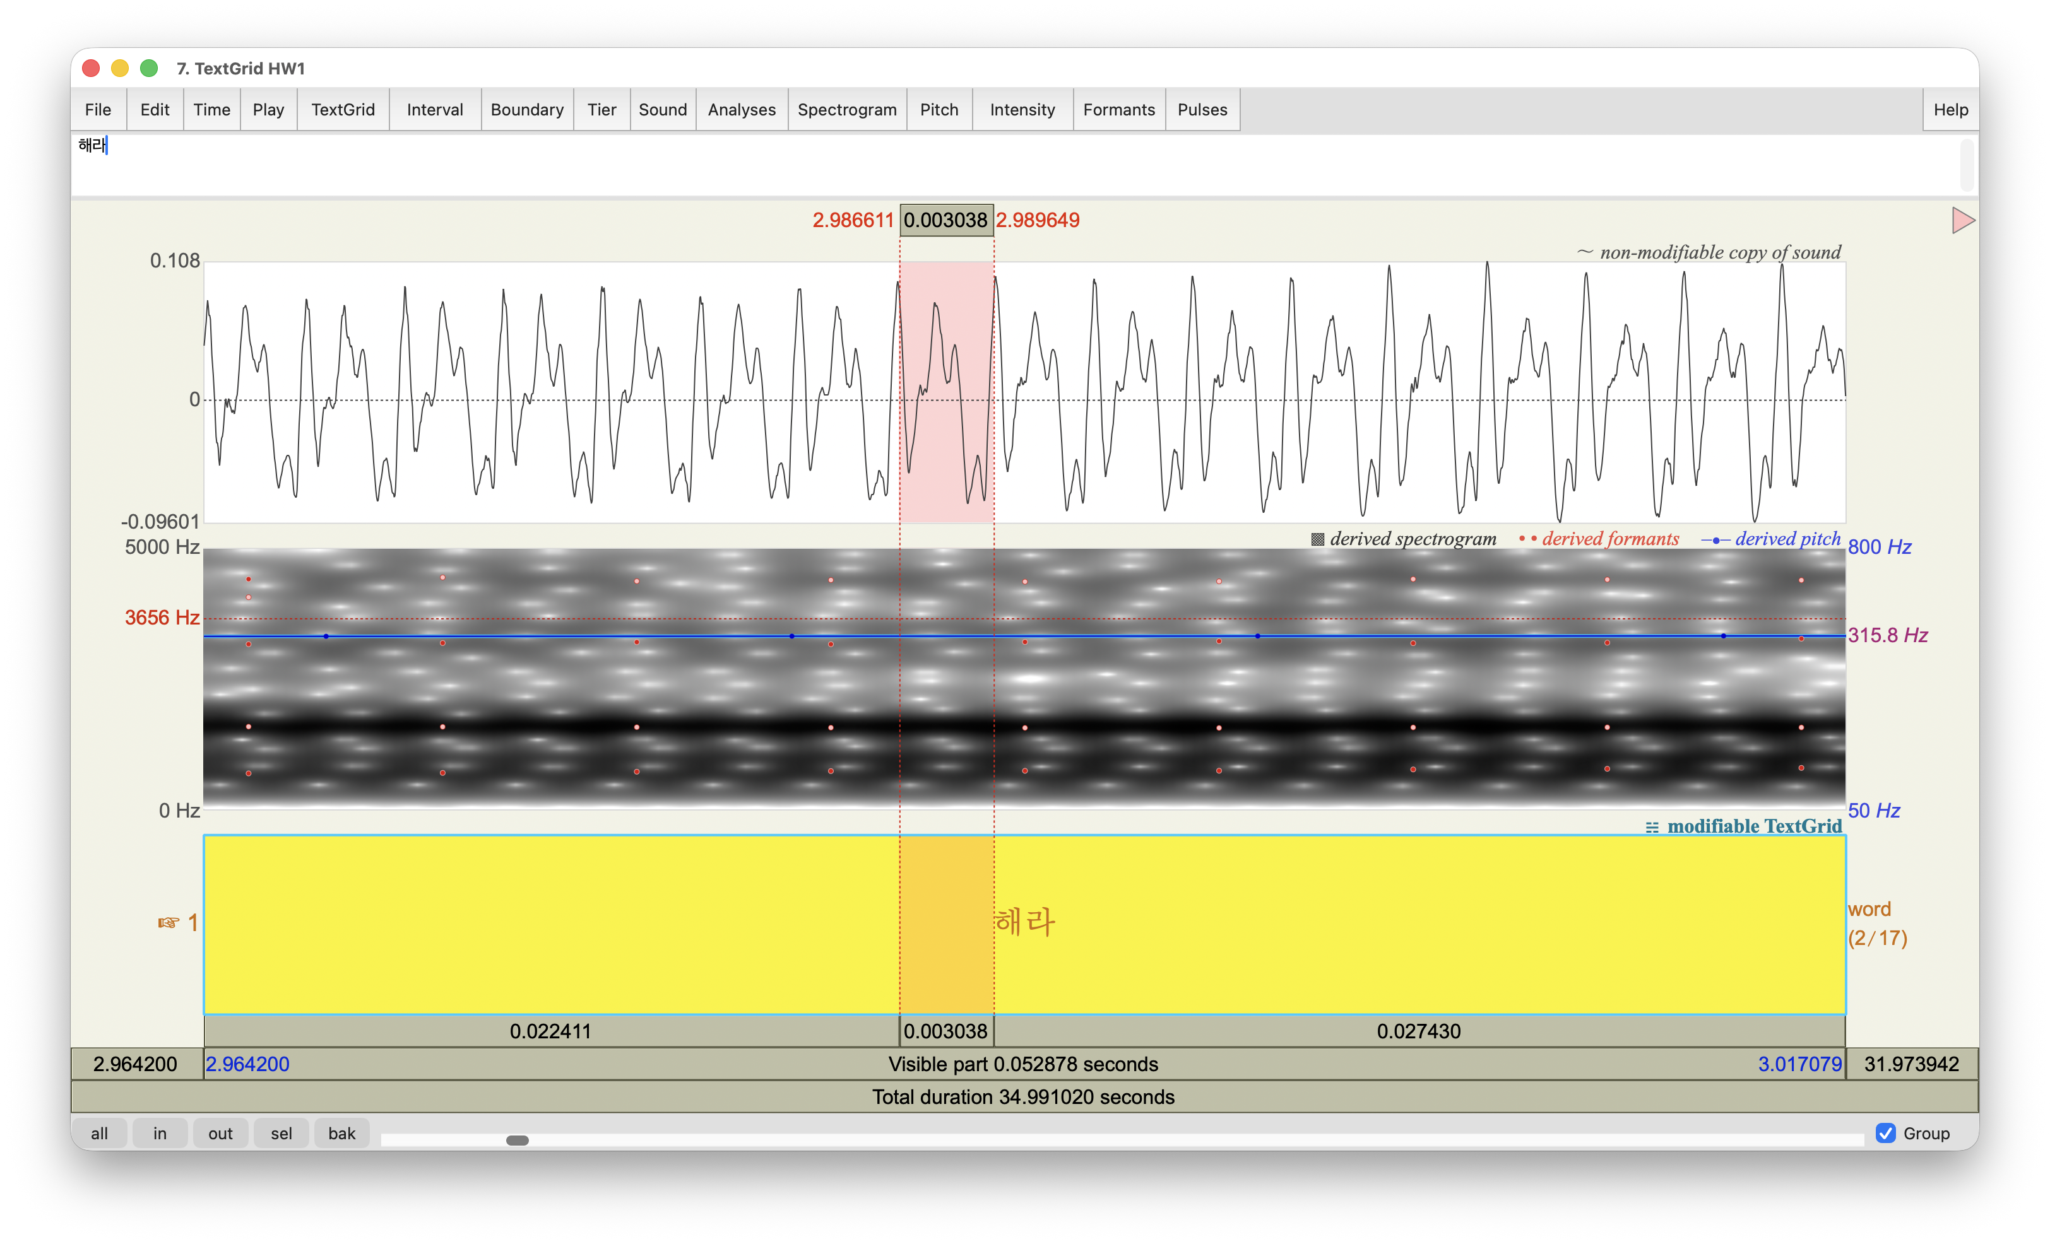Click the green zoom window button
2050x1244 pixels.
click(149, 68)
